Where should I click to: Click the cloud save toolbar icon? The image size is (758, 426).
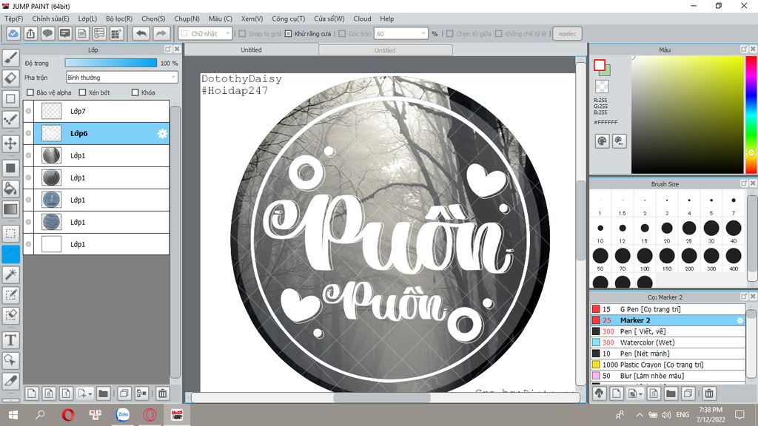click(x=13, y=34)
